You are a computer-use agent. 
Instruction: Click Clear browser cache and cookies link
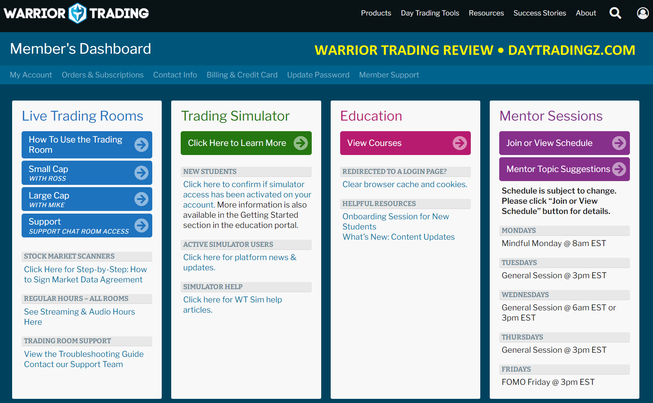[x=405, y=184]
